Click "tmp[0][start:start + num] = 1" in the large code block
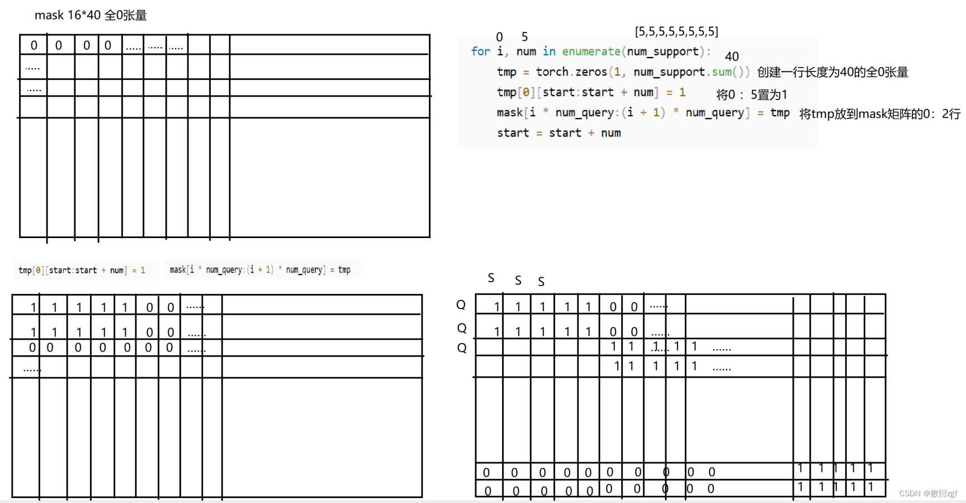Screen dimensions: 966x503 click(x=591, y=92)
